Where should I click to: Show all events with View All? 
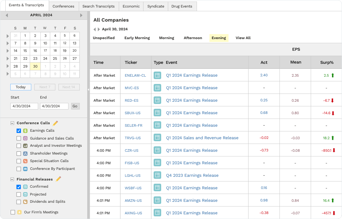[243, 38]
